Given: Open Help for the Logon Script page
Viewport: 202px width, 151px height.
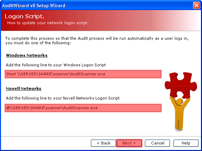Looking at the screenshot, I should [x=186, y=143].
